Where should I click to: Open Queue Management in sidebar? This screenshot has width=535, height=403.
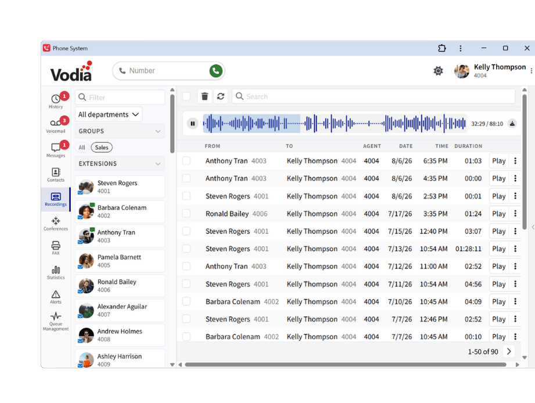(x=56, y=321)
